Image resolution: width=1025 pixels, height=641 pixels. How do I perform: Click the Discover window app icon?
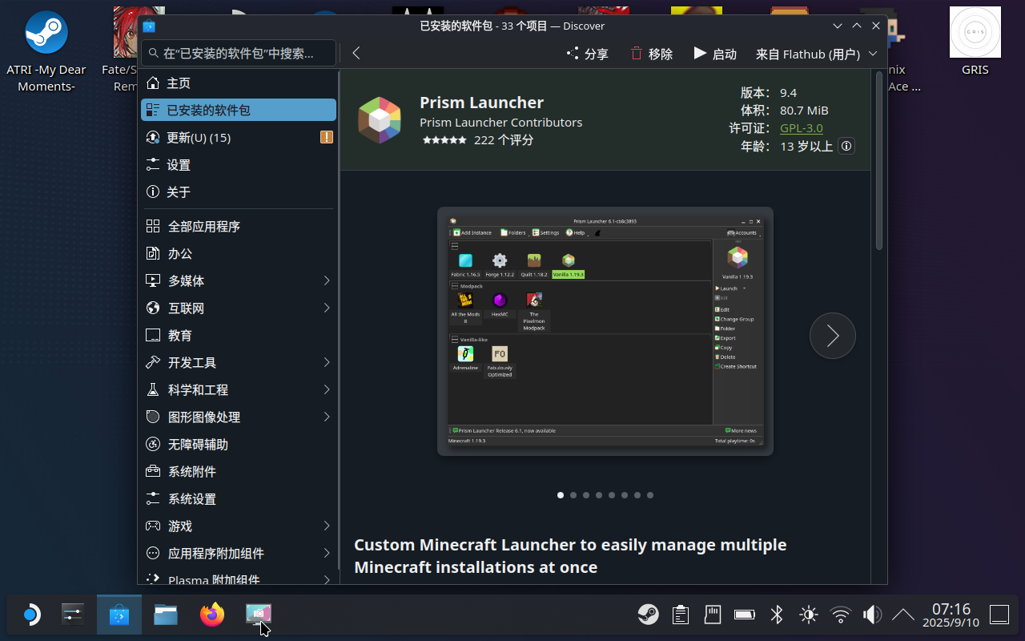pyautogui.click(x=149, y=26)
